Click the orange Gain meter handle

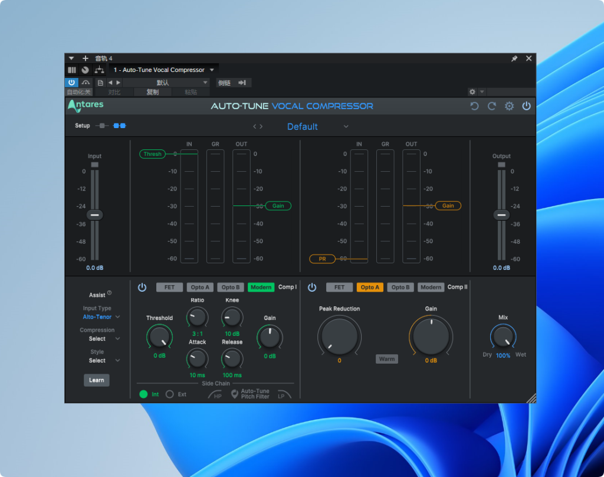(x=448, y=206)
